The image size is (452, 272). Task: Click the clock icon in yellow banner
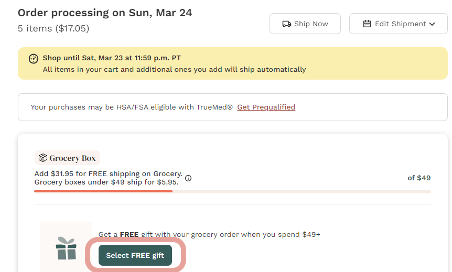34,58
